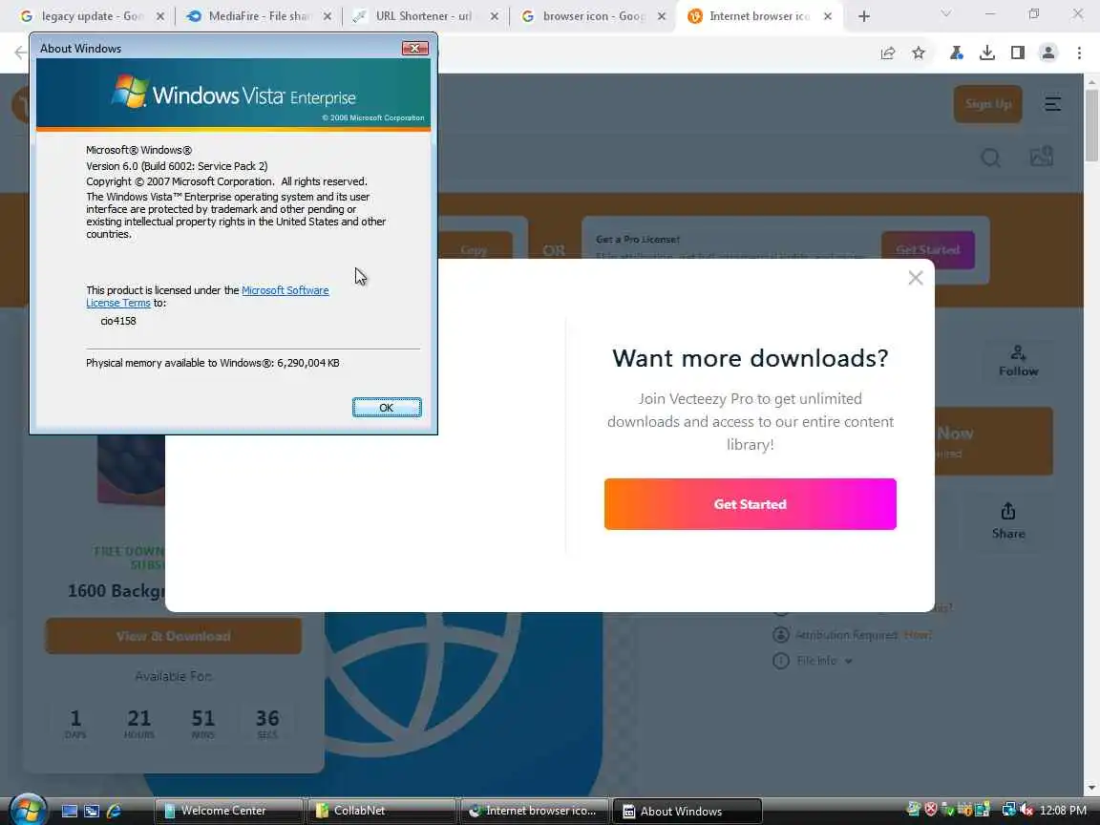This screenshot has height=825, width=1100.
Task: Open the Chrome Labs flask icon
Action: 956,53
